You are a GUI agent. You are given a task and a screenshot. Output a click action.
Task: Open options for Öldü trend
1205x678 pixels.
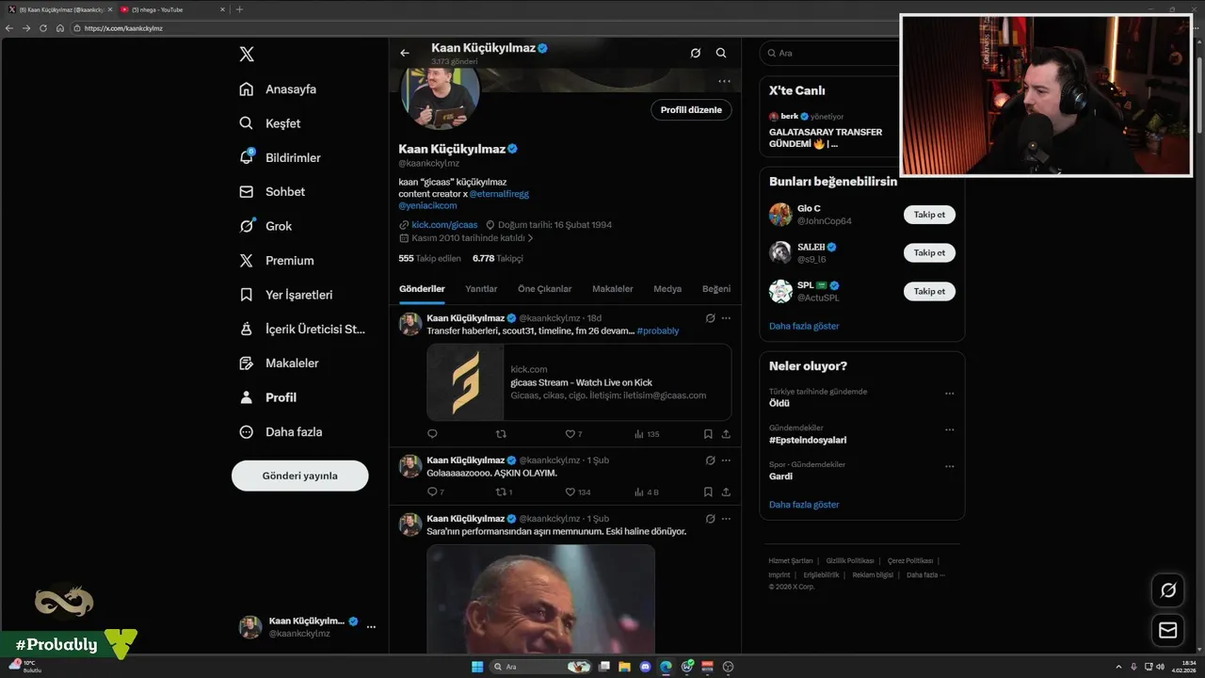point(949,394)
